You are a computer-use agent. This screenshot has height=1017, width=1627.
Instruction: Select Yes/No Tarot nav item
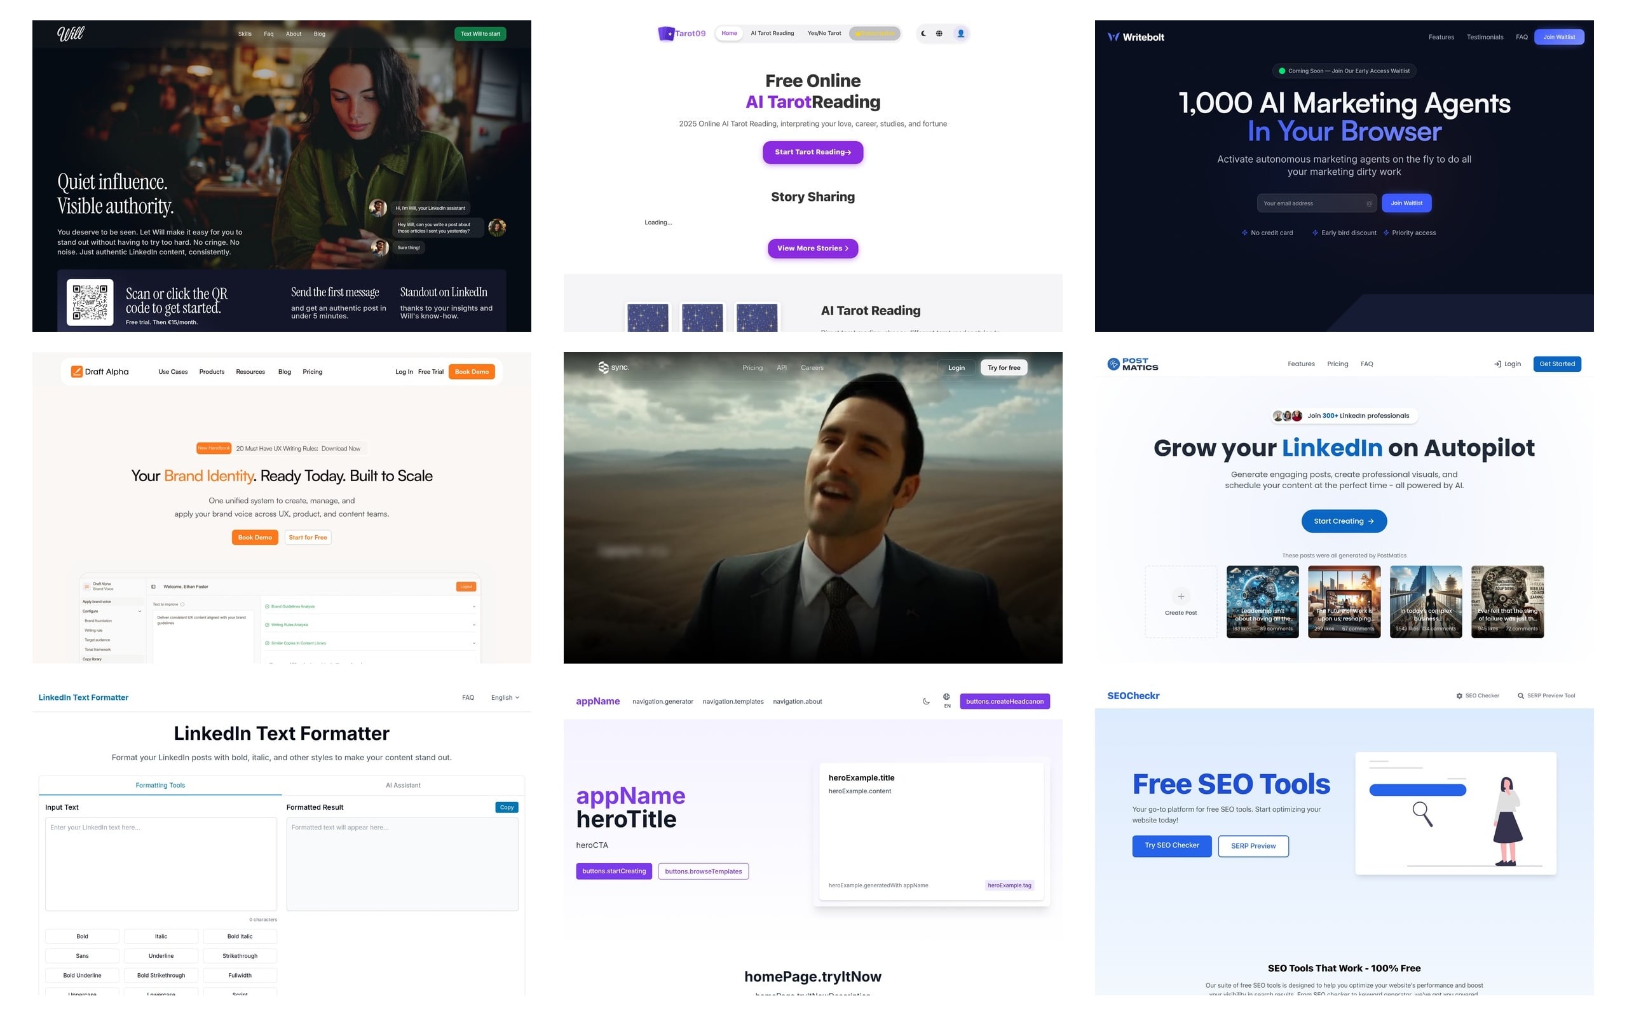tap(824, 33)
